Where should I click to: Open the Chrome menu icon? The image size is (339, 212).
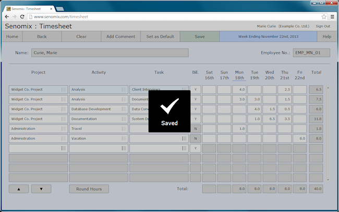pyautogui.click(x=332, y=17)
